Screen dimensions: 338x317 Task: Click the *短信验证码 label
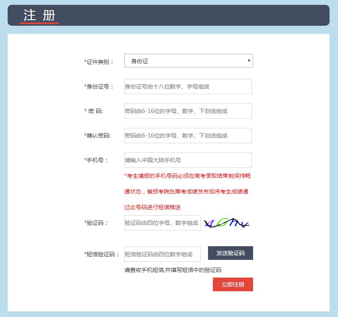click(101, 254)
